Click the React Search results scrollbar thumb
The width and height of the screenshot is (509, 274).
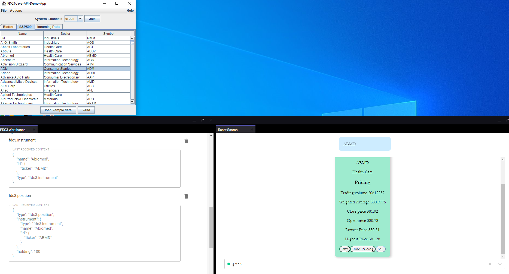pyautogui.click(x=503, y=219)
